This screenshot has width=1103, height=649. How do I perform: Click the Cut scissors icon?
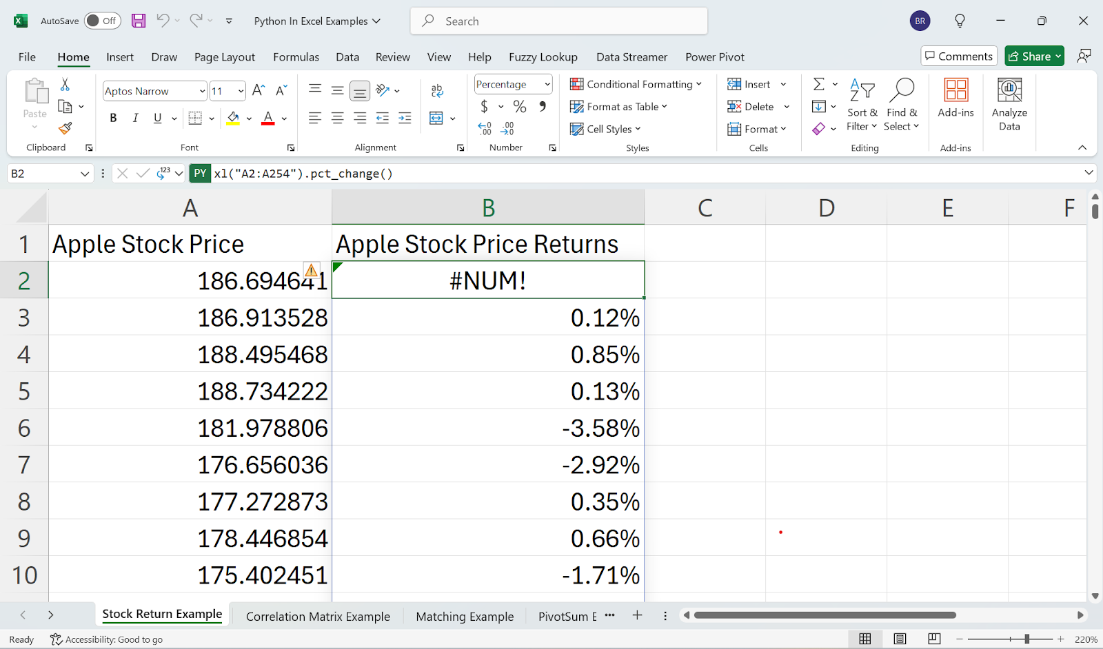(x=65, y=84)
